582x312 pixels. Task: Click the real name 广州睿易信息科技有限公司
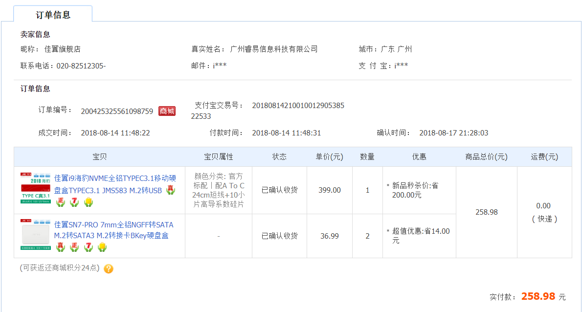pyautogui.click(x=274, y=49)
